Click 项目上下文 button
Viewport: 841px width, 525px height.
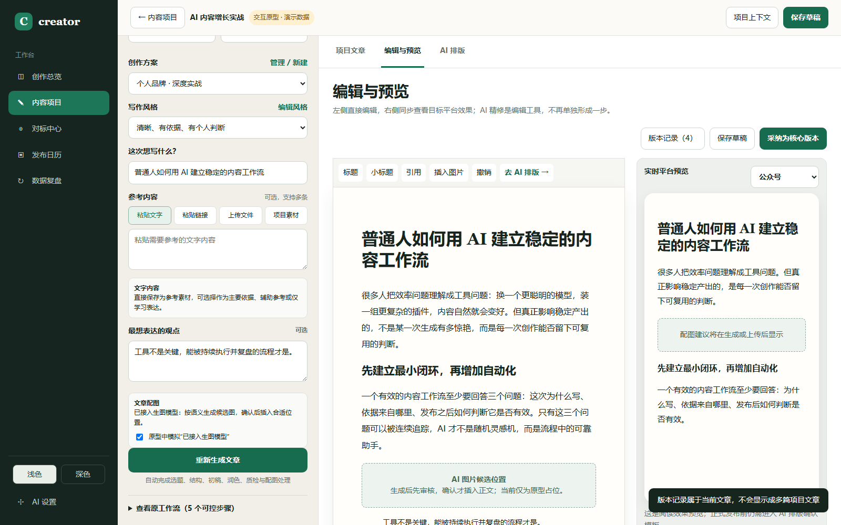pyautogui.click(x=752, y=17)
